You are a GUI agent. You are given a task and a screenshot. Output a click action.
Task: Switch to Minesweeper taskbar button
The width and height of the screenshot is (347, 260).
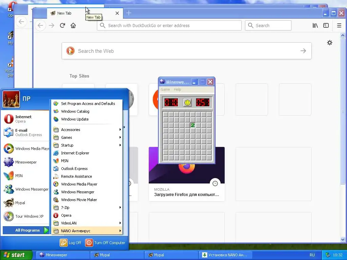(62, 255)
